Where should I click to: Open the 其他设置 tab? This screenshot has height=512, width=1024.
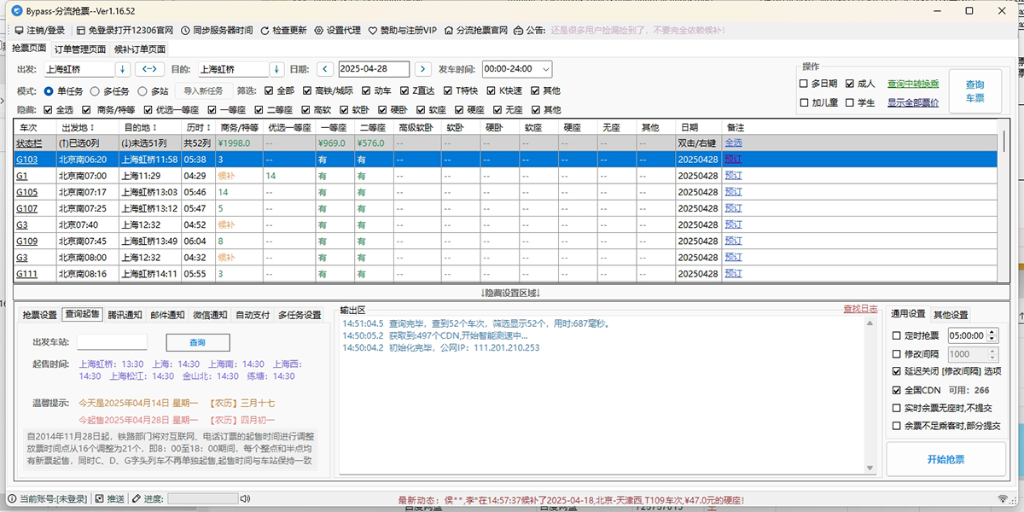coord(950,314)
